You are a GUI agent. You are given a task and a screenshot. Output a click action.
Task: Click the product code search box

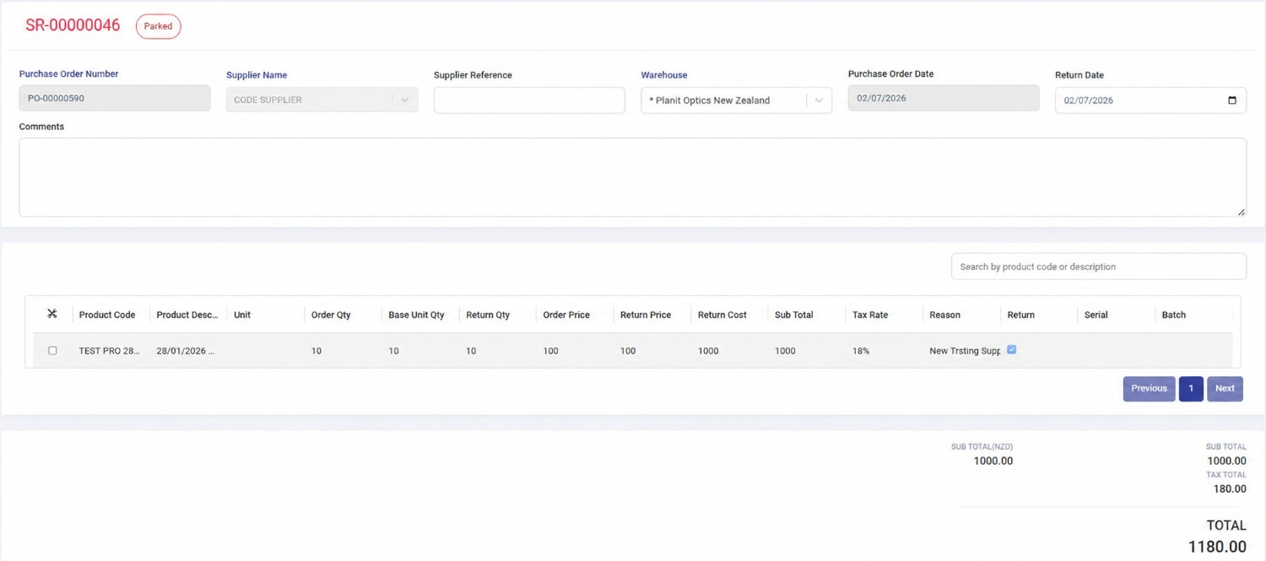pyautogui.click(x=1098, y=267)
